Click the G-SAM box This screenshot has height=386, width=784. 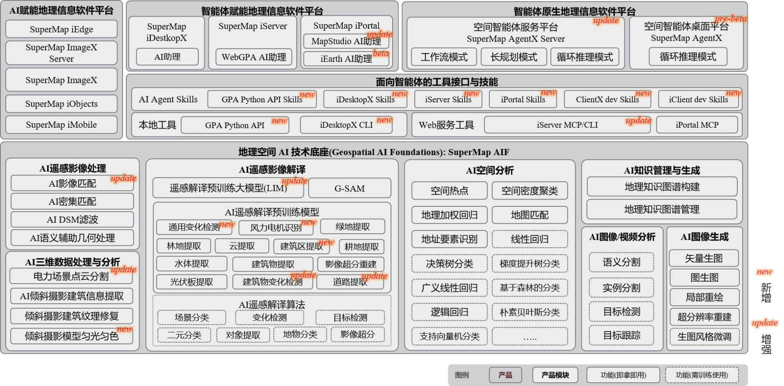[350, 188]
